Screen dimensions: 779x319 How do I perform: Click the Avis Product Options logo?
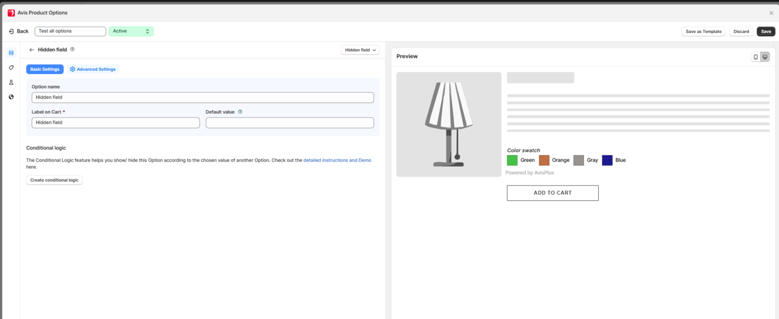11,13
